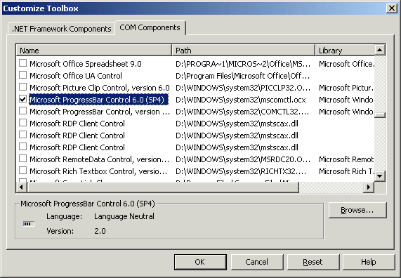Click Microsoft Office library cell
This screenshot has height=278, width=401.
(x=346, y=64)
